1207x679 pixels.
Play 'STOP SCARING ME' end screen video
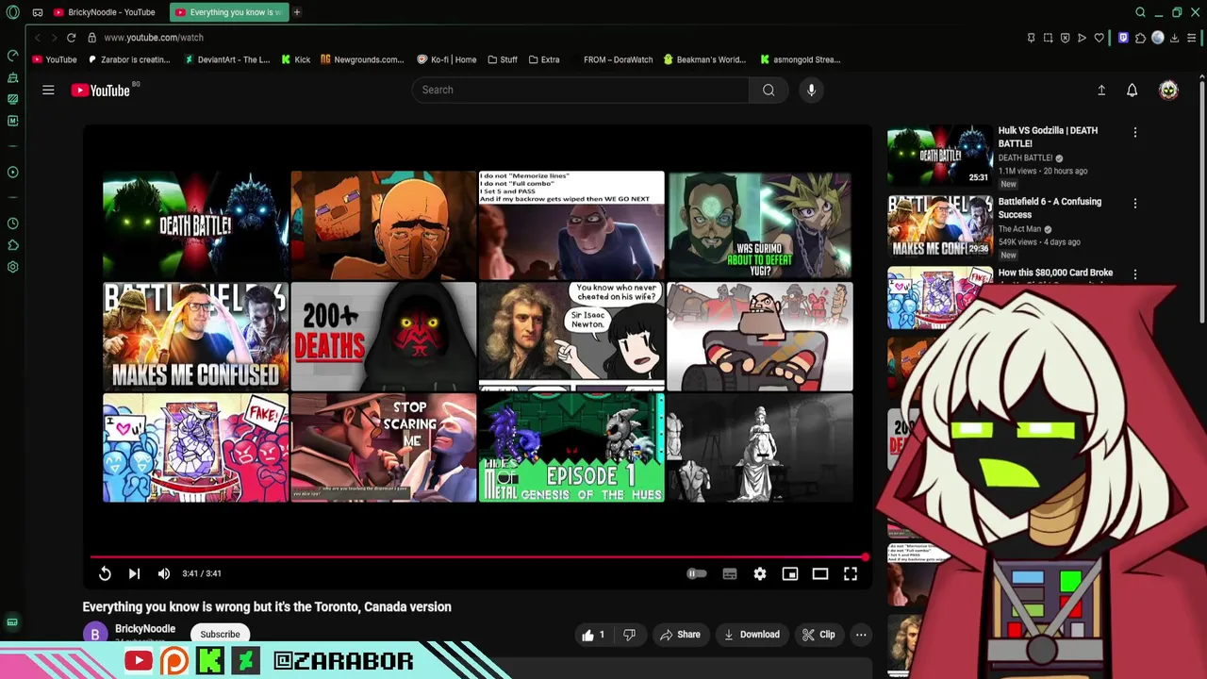click(384, 448)
